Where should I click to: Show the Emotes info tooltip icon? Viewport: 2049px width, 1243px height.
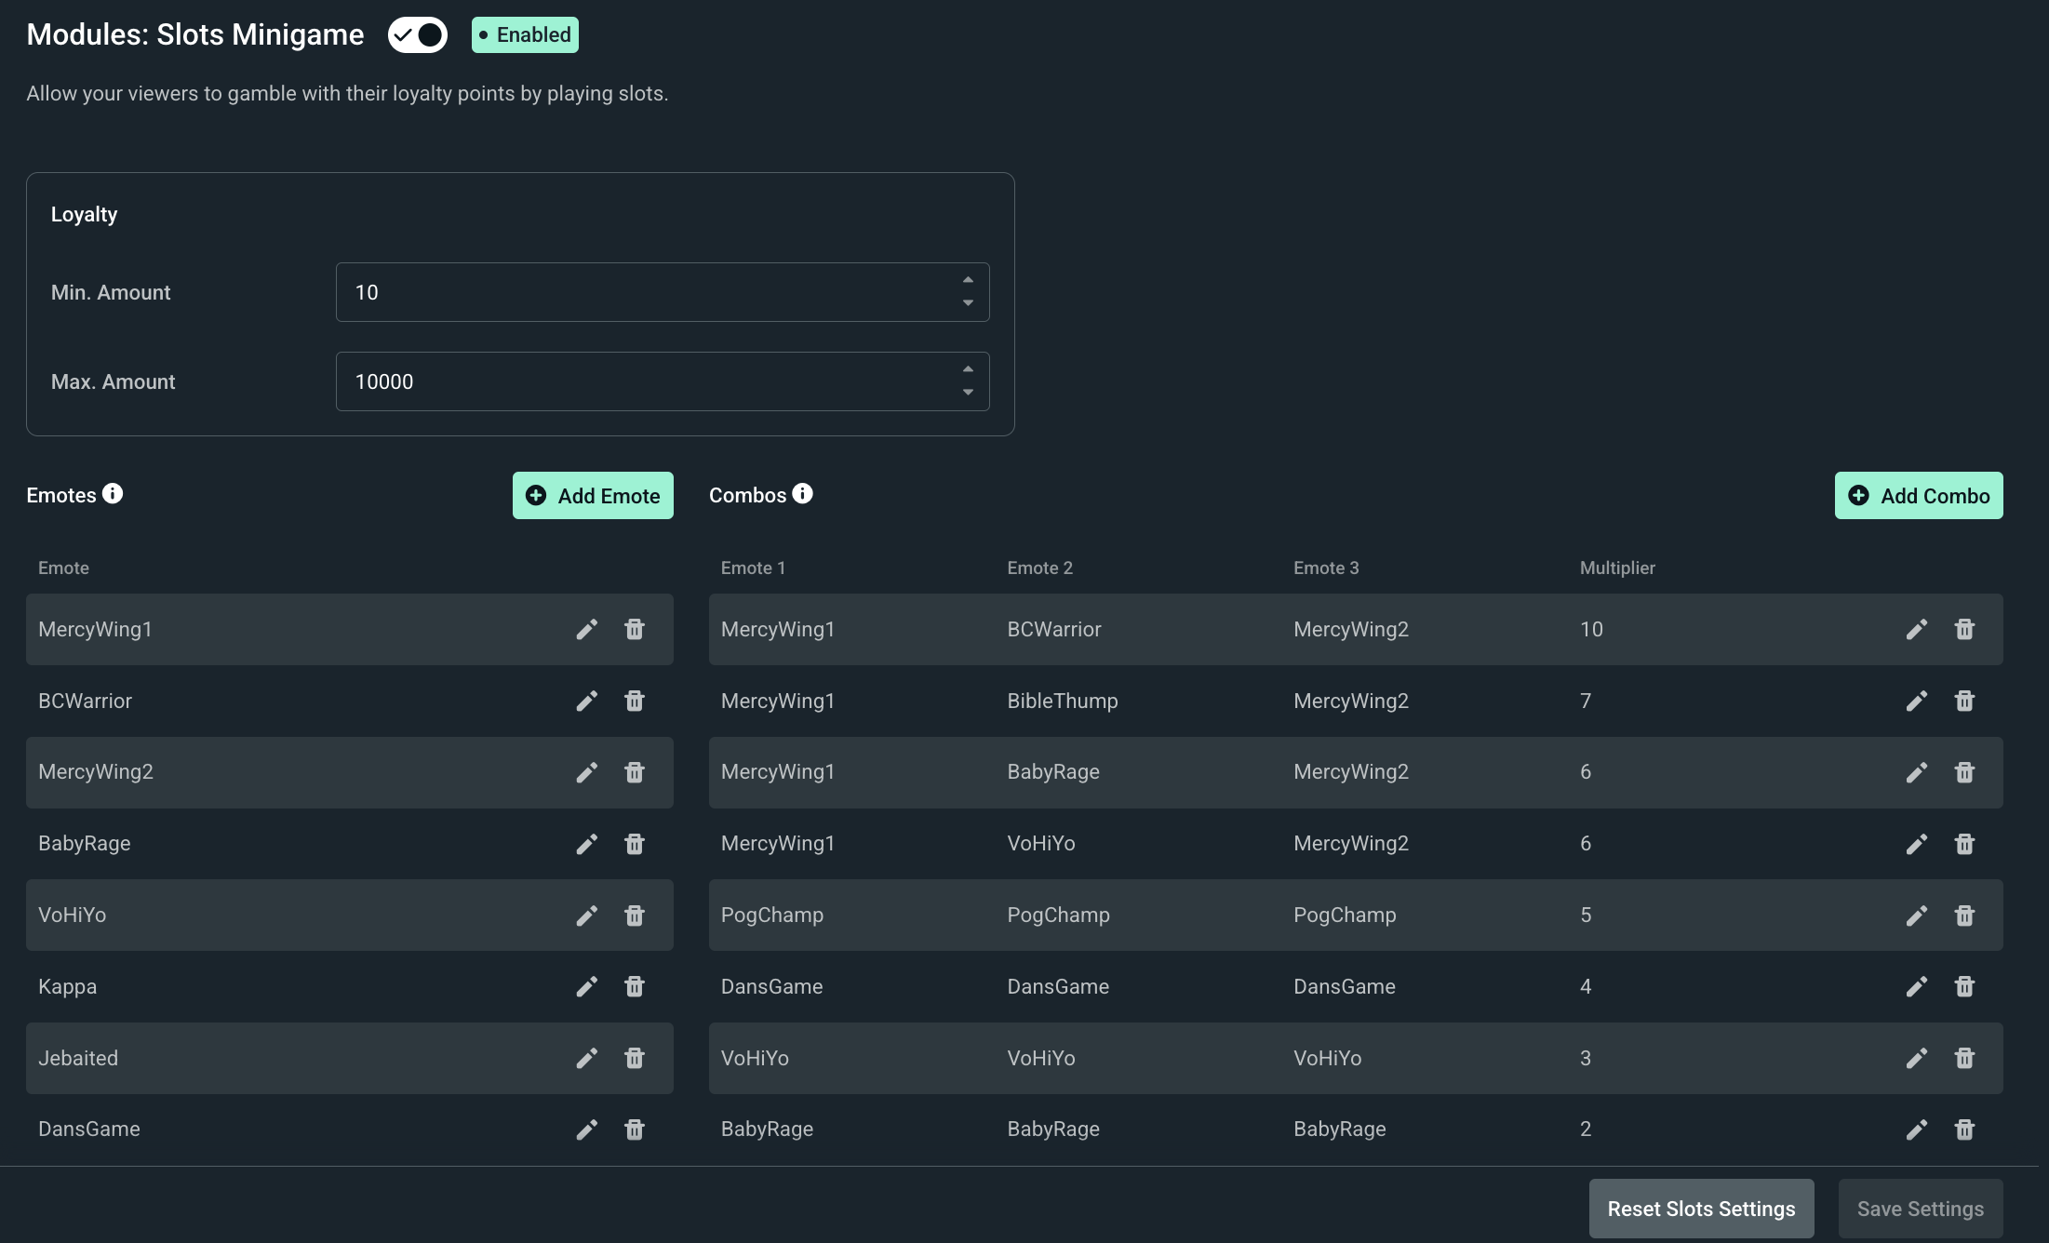113,493
